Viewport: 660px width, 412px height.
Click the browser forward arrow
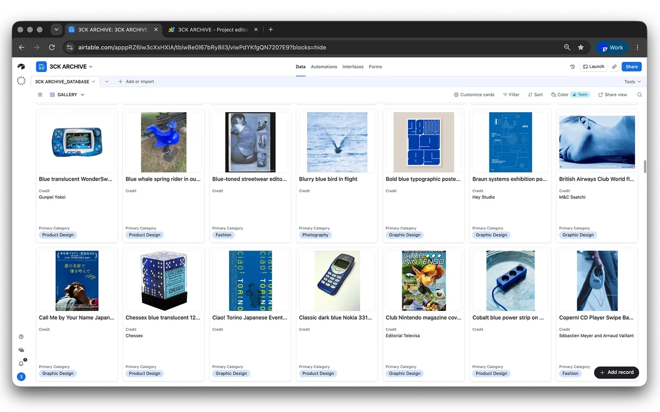coord(37,47)
